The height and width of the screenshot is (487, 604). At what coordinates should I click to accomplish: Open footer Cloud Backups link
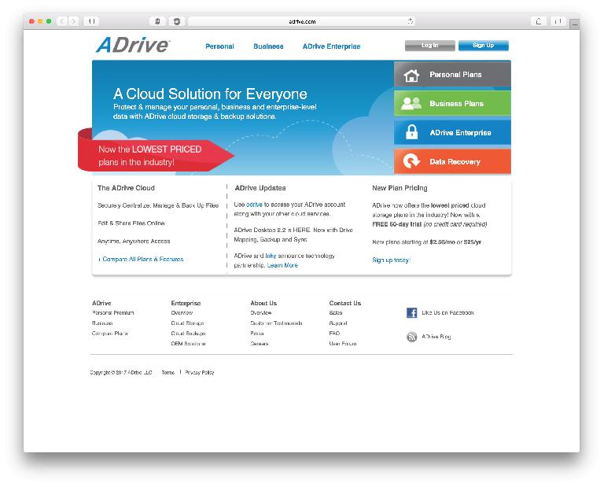coord(189,334)
